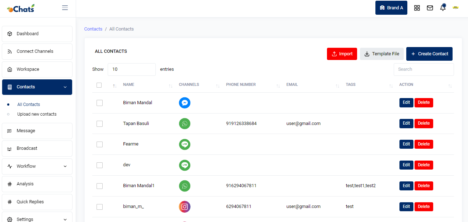
Task: Check the box for Biman Mandal
Action: click(99, 103)
